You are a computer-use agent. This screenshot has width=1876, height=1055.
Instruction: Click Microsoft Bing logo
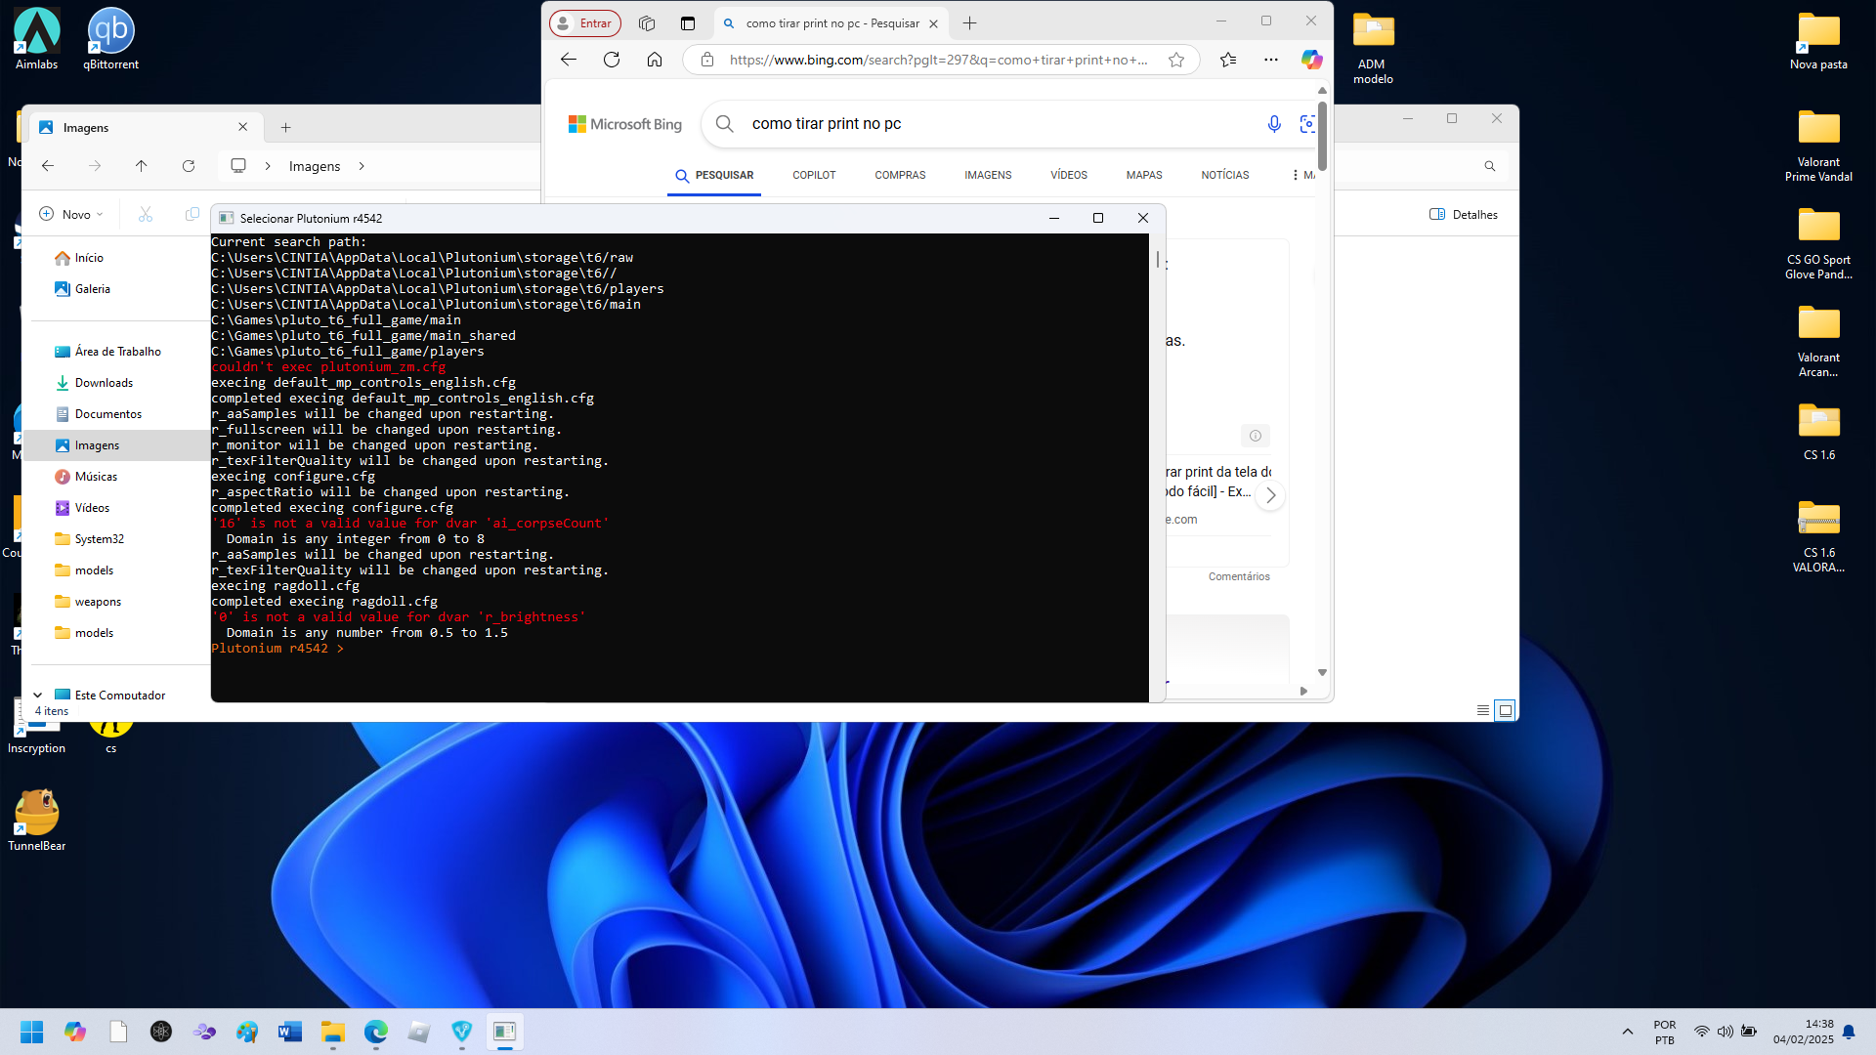(625, 124)
